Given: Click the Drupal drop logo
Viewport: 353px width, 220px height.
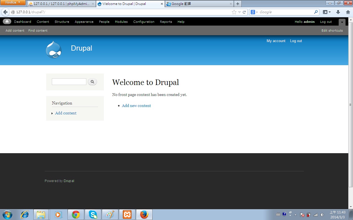Looking at the screenshot, I should pos(54,50).
